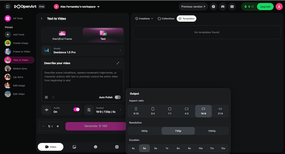Open Edit Video tool
285x154 pixels.
tap(15, 94)
